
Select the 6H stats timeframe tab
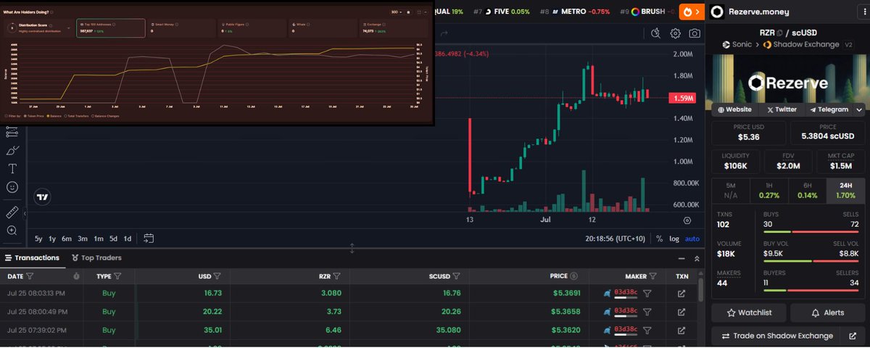pos(807,191)
